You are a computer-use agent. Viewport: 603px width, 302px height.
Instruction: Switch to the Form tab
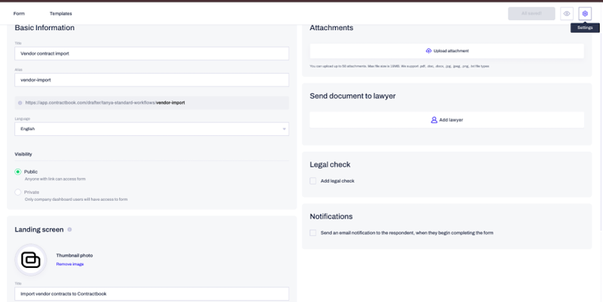(x=19, y=13)
